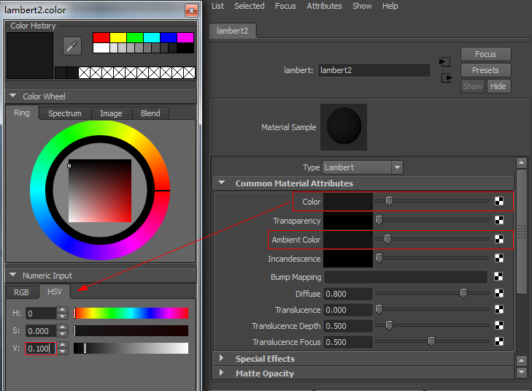
Task: Click the lambert name text field
Action: (x=374, y=70)
